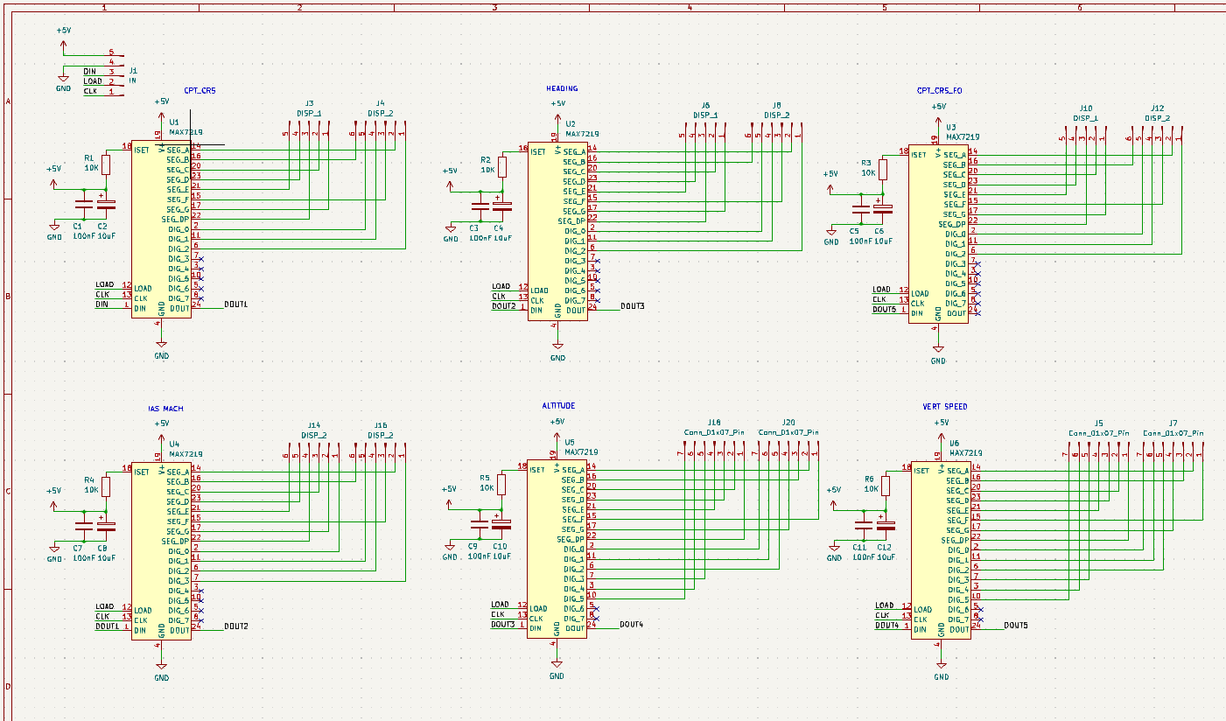Select the U3 MAX7219 chip symbol
Viewport: 1226px width, 721px height.
pos(937,234)
